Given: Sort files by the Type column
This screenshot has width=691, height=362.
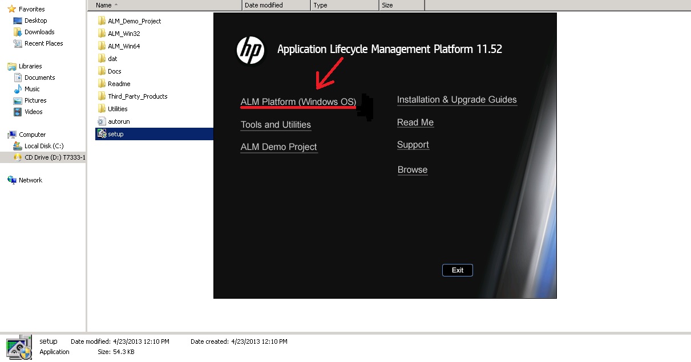Looking at the screenshot, I should (345, 5).
